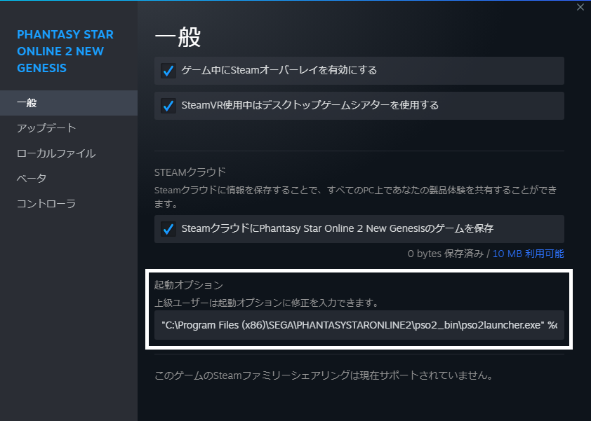The height and width of the screenshot is (421, 591).
Task: Toggle ゲーム中にSteamオーバーレイを有効にする checkbox
Action: [x=168, y=70]
